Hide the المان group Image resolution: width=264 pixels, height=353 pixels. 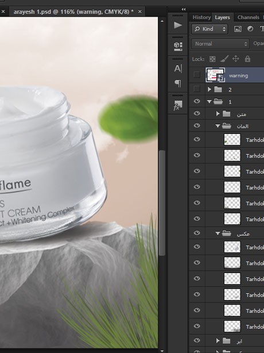[197, 125]
